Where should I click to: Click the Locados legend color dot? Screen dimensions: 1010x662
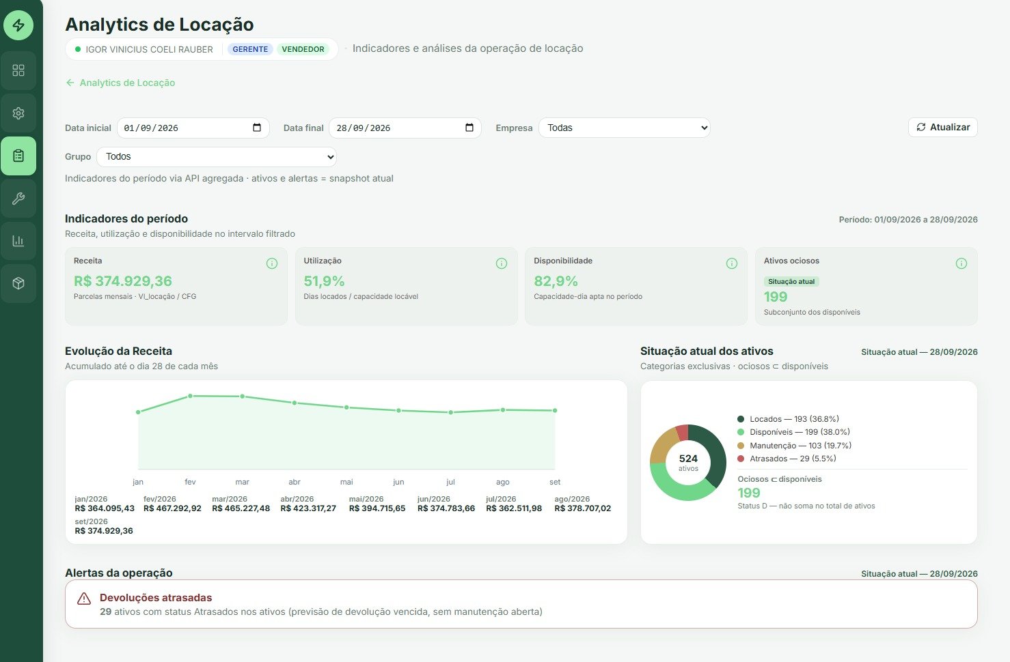pyautogui.click(x=741, y=419)
